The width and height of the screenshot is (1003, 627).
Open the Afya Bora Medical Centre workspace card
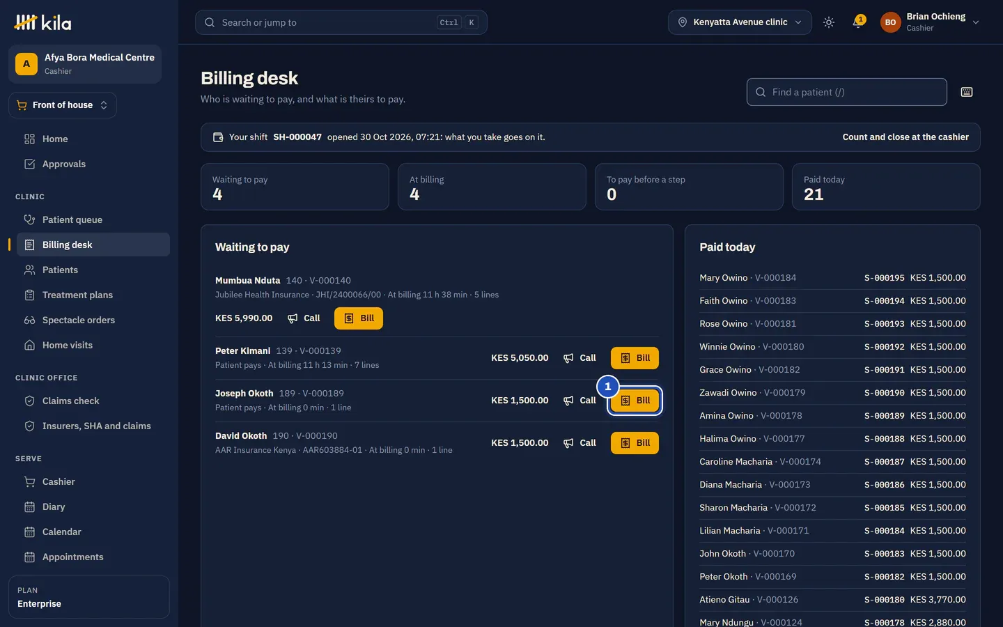pos(85,64)
